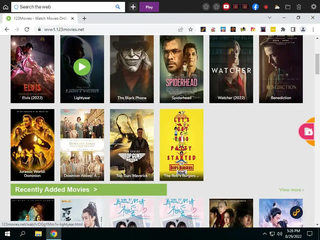This screenshot has width=320, height=240.
Task: Click the home icon in the top bar
Action: [6, 7]
